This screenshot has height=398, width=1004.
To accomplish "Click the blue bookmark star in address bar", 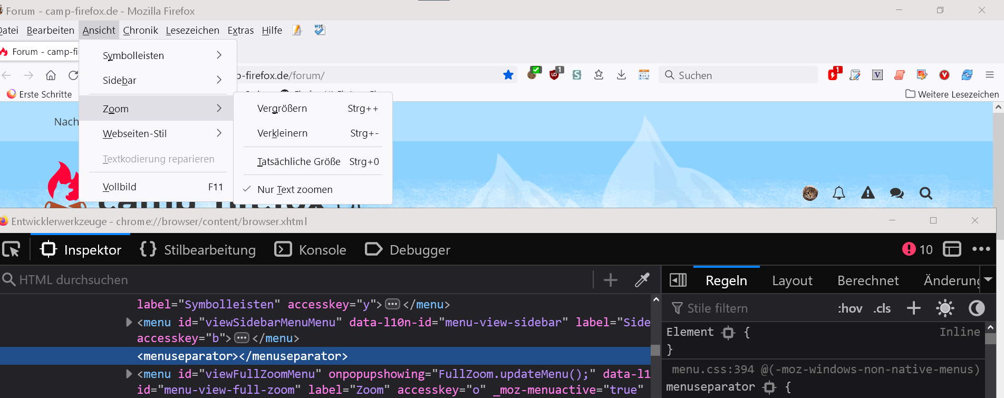I will pos(508,75).
